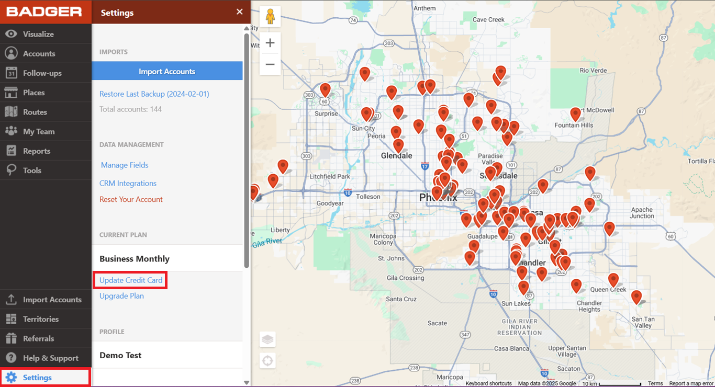
Task: Click the Street View pegman icon
Action: pyautogui.click(x=270, y=17)
